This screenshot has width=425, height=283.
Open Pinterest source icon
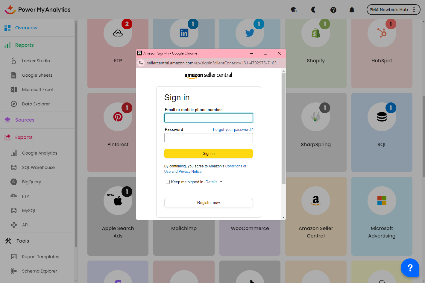[x=118, y=117]
